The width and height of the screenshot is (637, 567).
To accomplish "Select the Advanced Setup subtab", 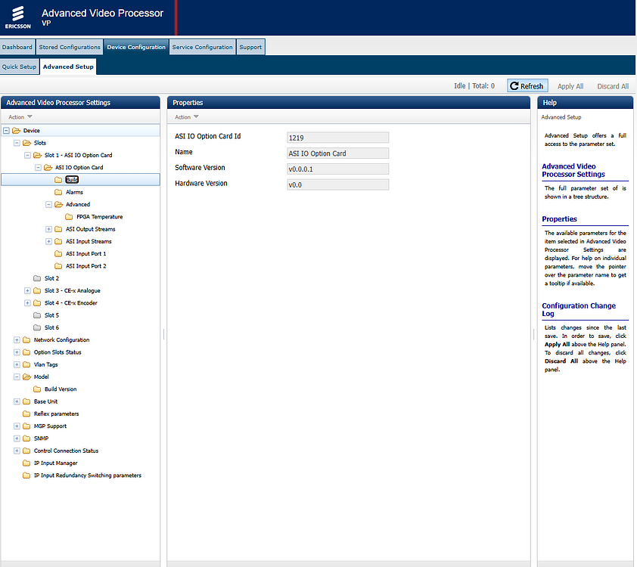I will pyautogui.click(x=68, y=67).
